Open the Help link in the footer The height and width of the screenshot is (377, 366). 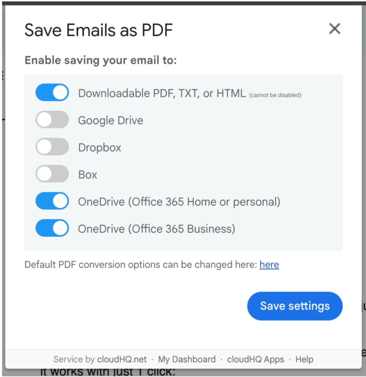coord(304,359)
